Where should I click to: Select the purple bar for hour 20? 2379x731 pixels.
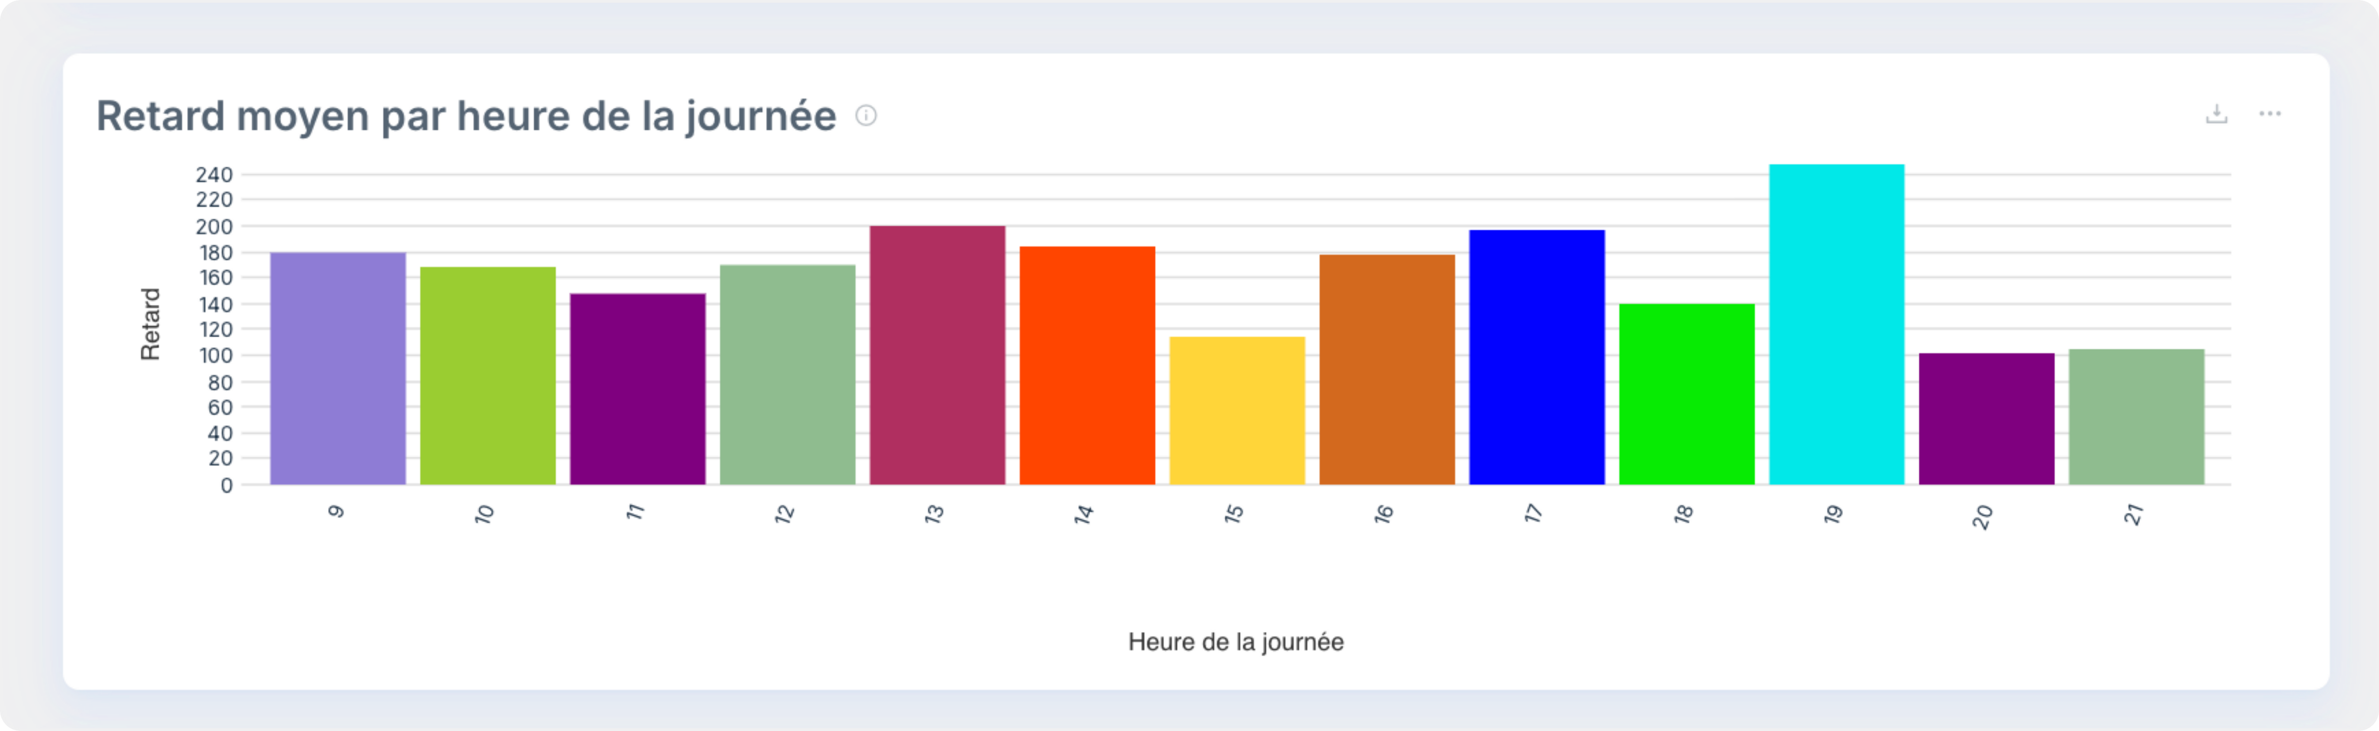tap(1987, 419)
